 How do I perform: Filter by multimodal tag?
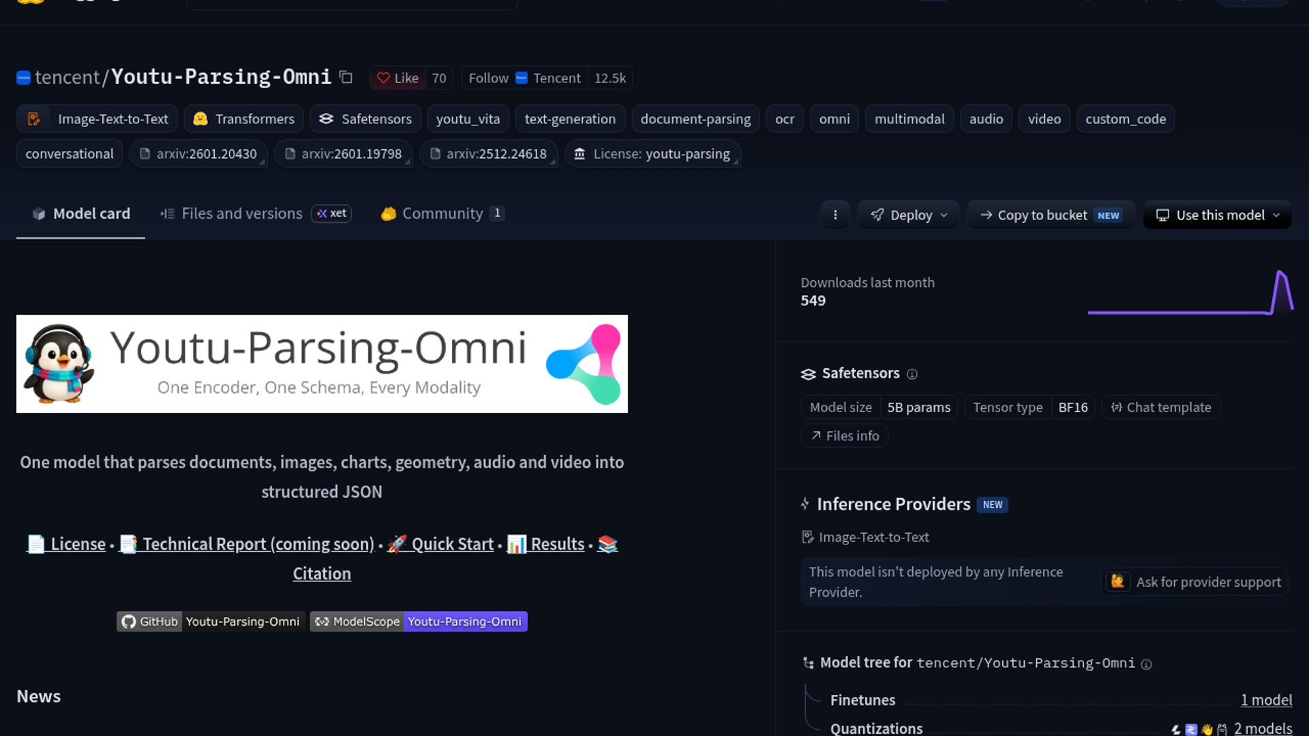[909, 119]
